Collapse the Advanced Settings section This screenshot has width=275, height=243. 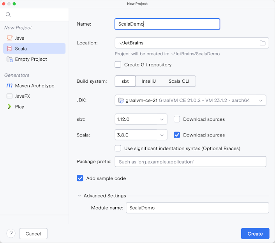pos(79,196)
